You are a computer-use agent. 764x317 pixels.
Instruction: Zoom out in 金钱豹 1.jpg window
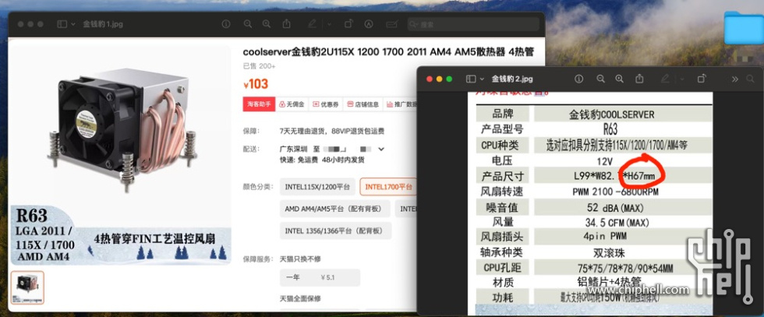[248, 24]
